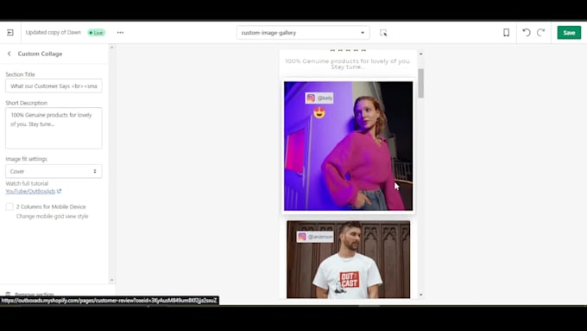
Task: Click the Save button
Action: [x=569, y=33]
